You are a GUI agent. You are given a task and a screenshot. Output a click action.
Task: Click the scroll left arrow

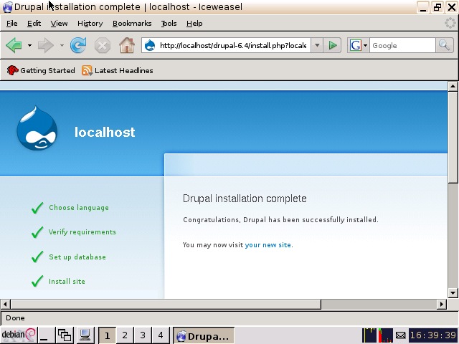coord(5,304)
